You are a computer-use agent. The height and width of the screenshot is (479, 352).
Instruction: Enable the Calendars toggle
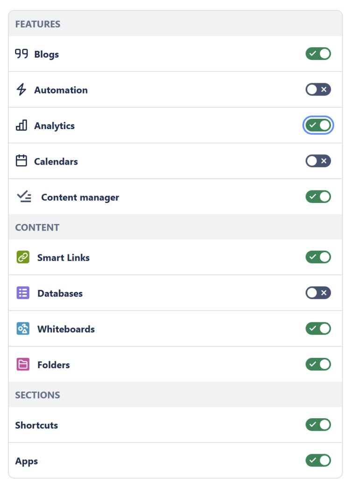(318, 161)
